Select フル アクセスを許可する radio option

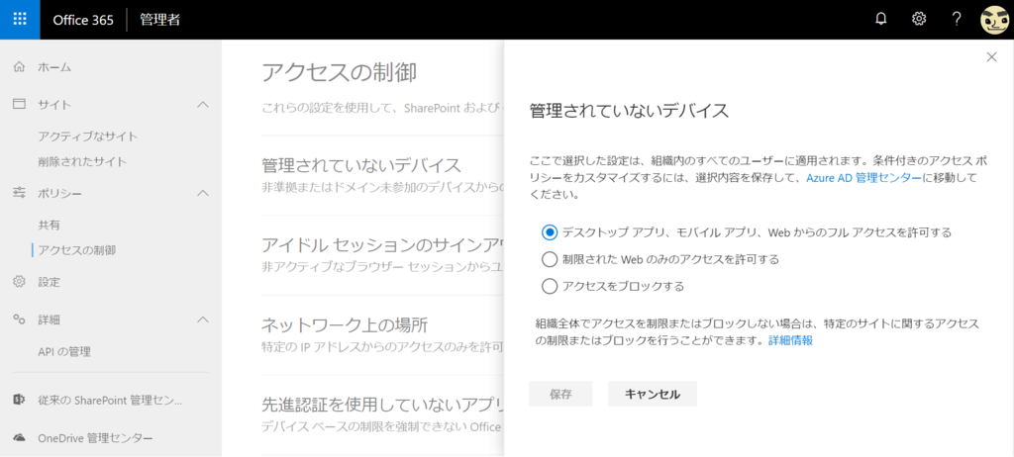(550, 231)
